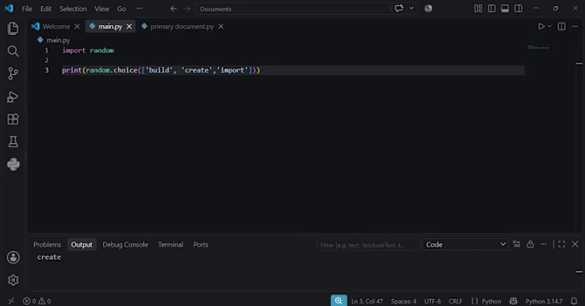Open the Edit menu
This screenshot has height=306, width=585.
pos(46,8)
